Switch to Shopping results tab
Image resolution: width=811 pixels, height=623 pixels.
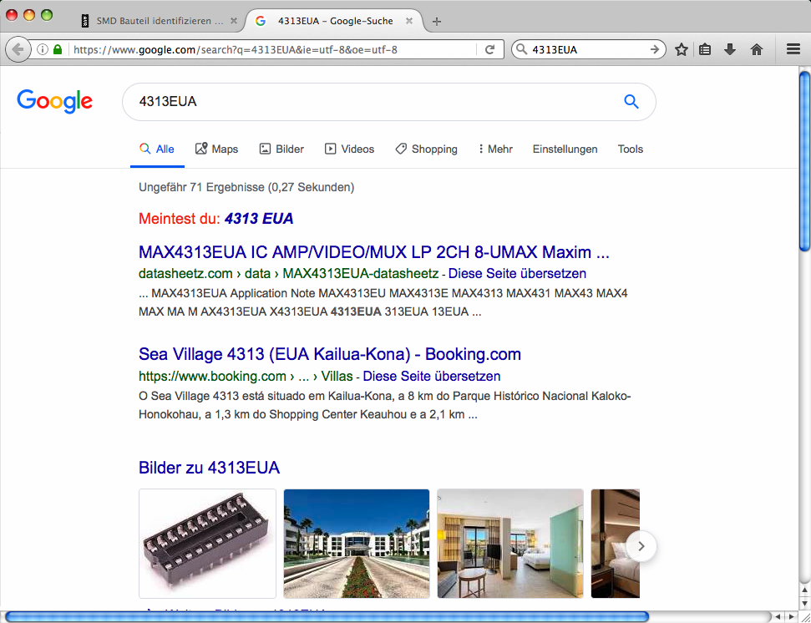427,149
